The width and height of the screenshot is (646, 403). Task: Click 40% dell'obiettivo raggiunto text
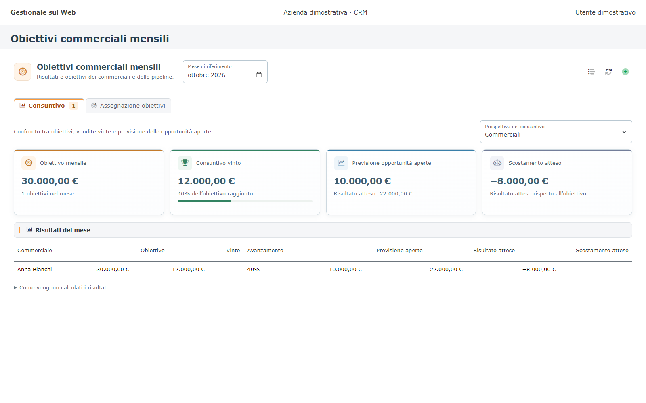coord(215,194)
